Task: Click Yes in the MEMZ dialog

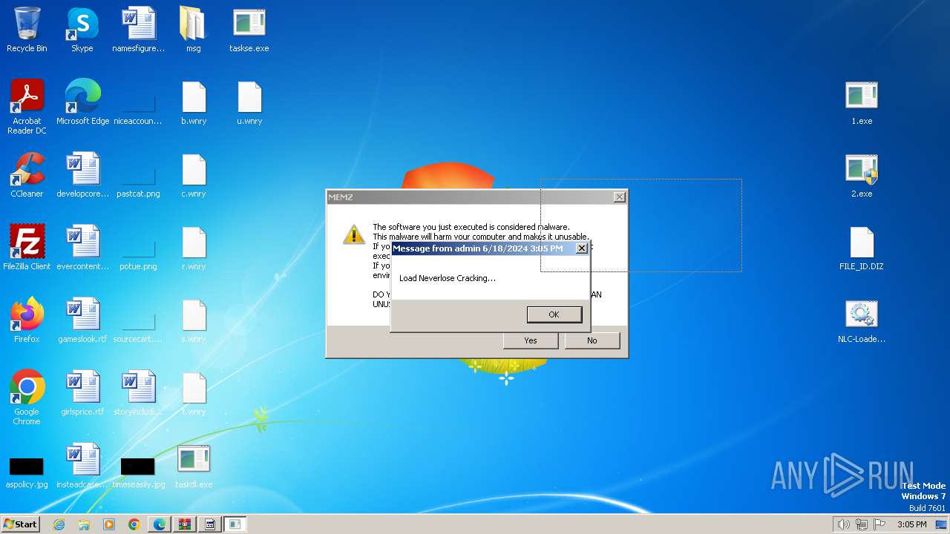Action: [530, 340]
